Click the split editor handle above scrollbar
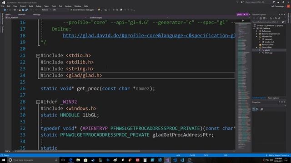The height and width of the screenshot is (163, 291). 243,20
